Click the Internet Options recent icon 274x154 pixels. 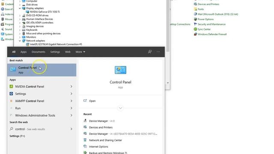(x=85, y=146)
